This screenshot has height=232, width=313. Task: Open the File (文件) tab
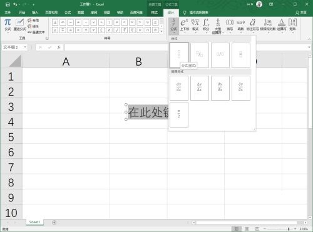click(x=8, y=13)
